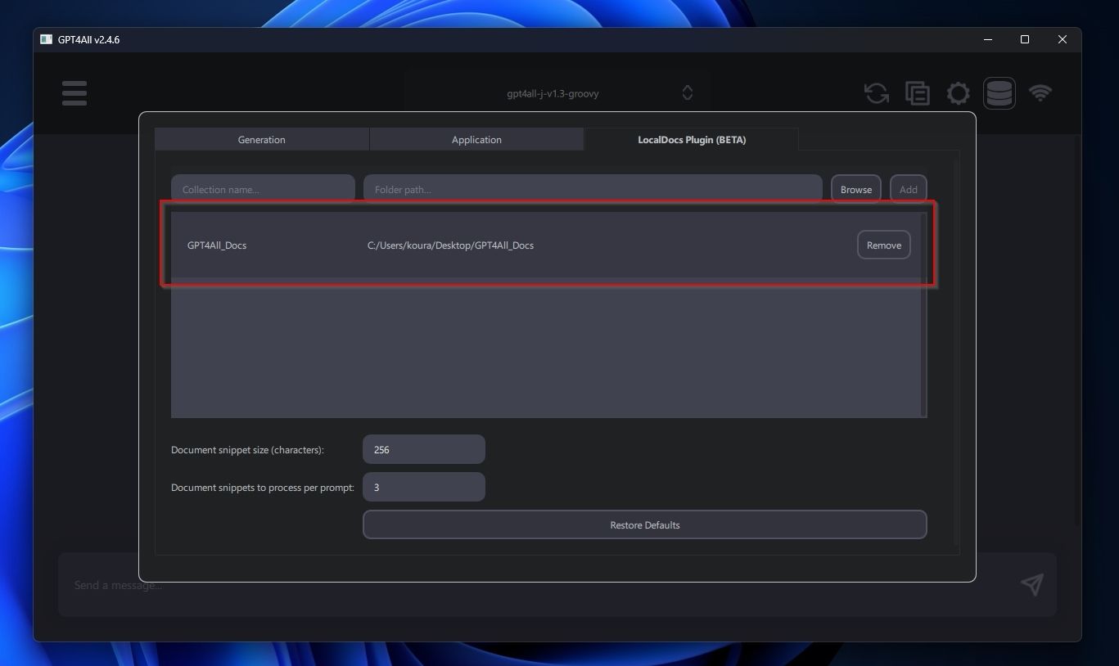The image size is (1119, 666).
Task: Click the regenerate response icon
Action: pyautogui.click(x=876, y=93)
